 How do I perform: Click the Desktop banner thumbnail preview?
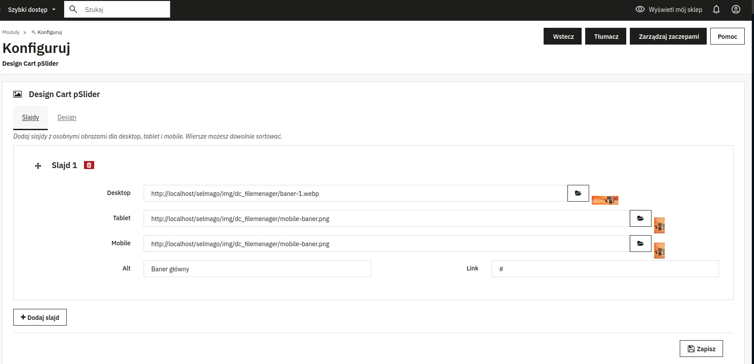point(605,200)
